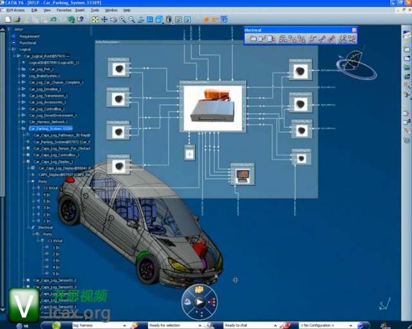Open the 'Ready for selection' dropdown
Screen dimensions: 412x329
(x=200, y=325)
